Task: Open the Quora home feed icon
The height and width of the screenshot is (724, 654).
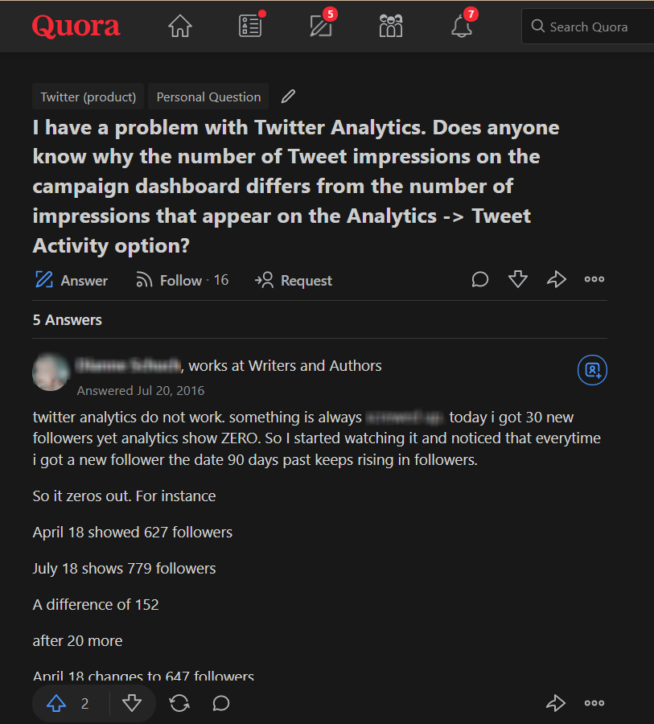Action: tap(180, 27)
